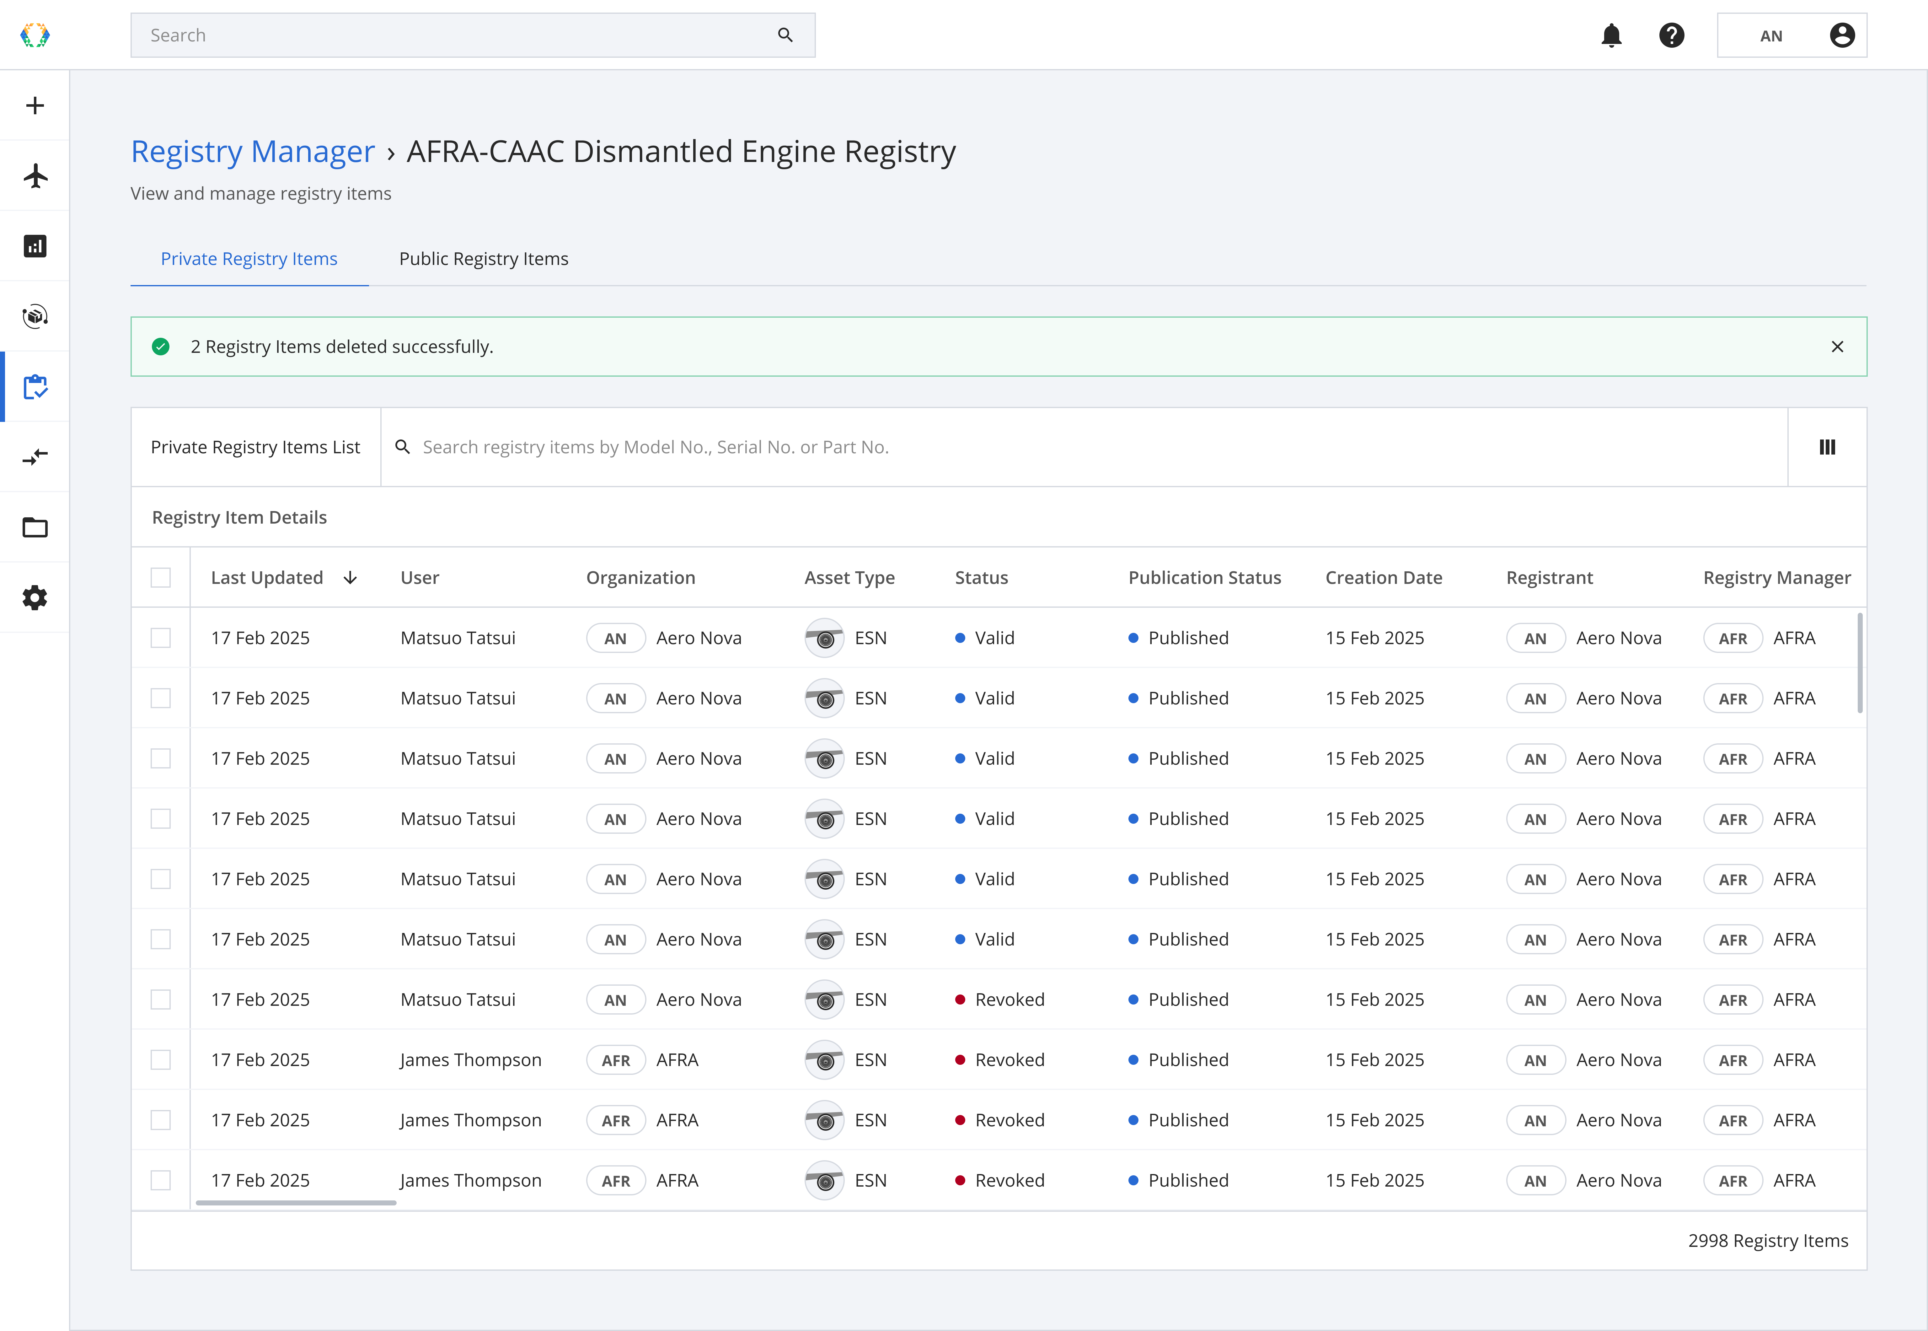Open the help question mark icon
This screenshot has width=1928, height=1331.
coord(1671,35)
